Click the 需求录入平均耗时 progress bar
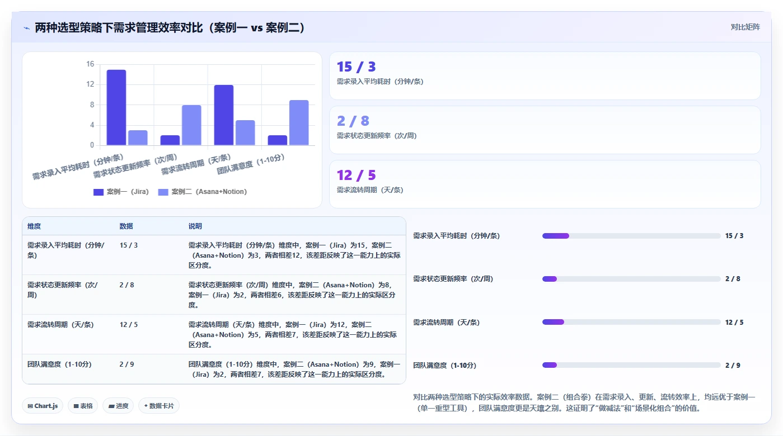Image resolution: width=783 pixels, height=436 pixels. pyautogui.click(x=631, y=236)
